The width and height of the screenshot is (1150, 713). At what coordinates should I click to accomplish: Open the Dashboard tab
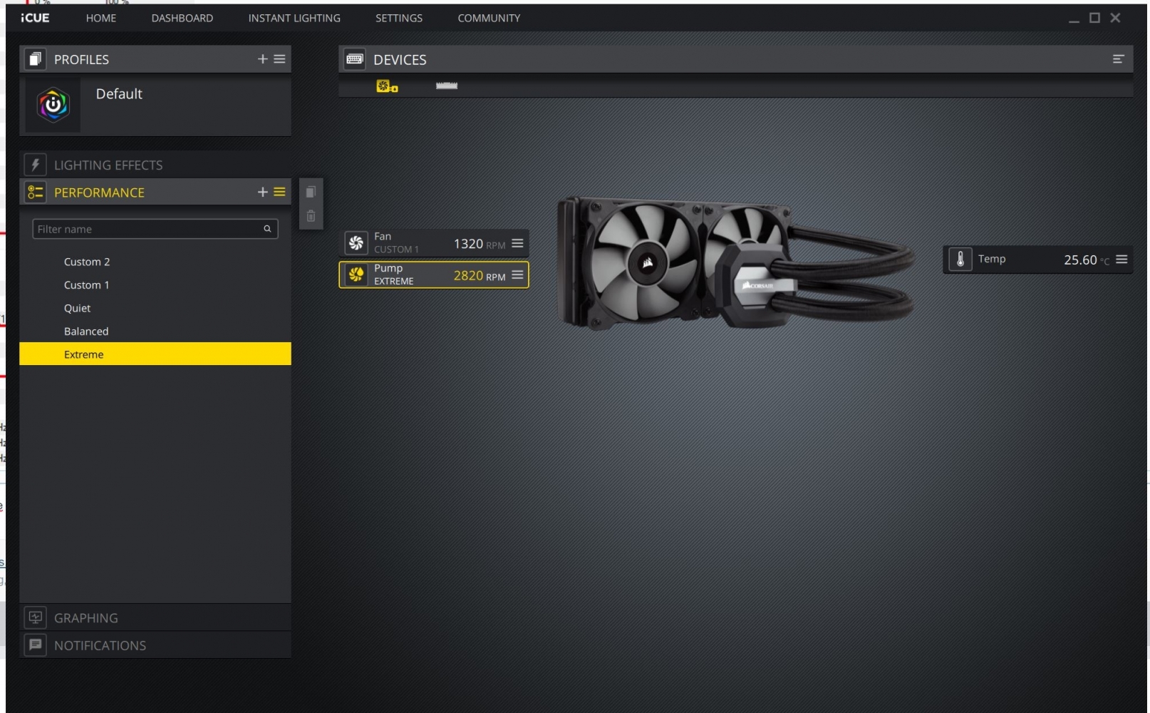click(182, 18)
